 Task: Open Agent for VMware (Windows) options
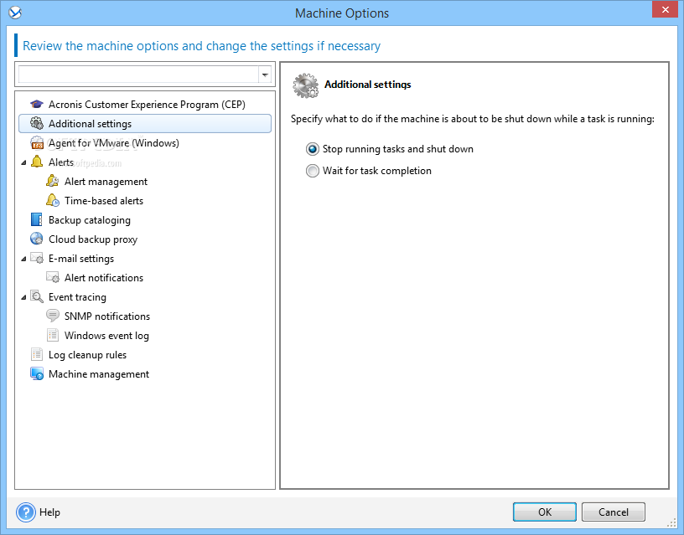pyautogui.click(x=114, y=143)
